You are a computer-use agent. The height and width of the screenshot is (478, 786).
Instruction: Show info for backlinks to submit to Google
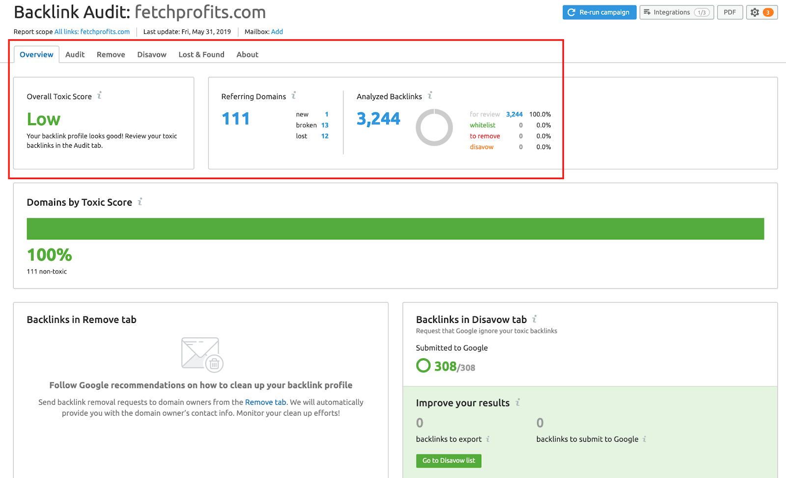tap(645, 439)
